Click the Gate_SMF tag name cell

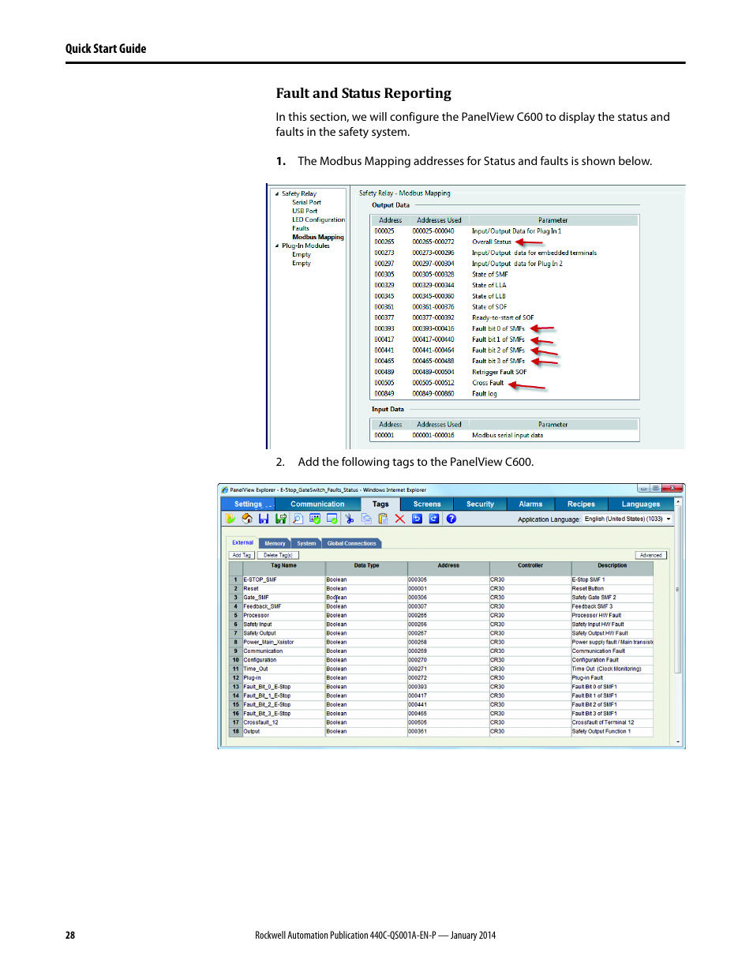pos(284,598)
